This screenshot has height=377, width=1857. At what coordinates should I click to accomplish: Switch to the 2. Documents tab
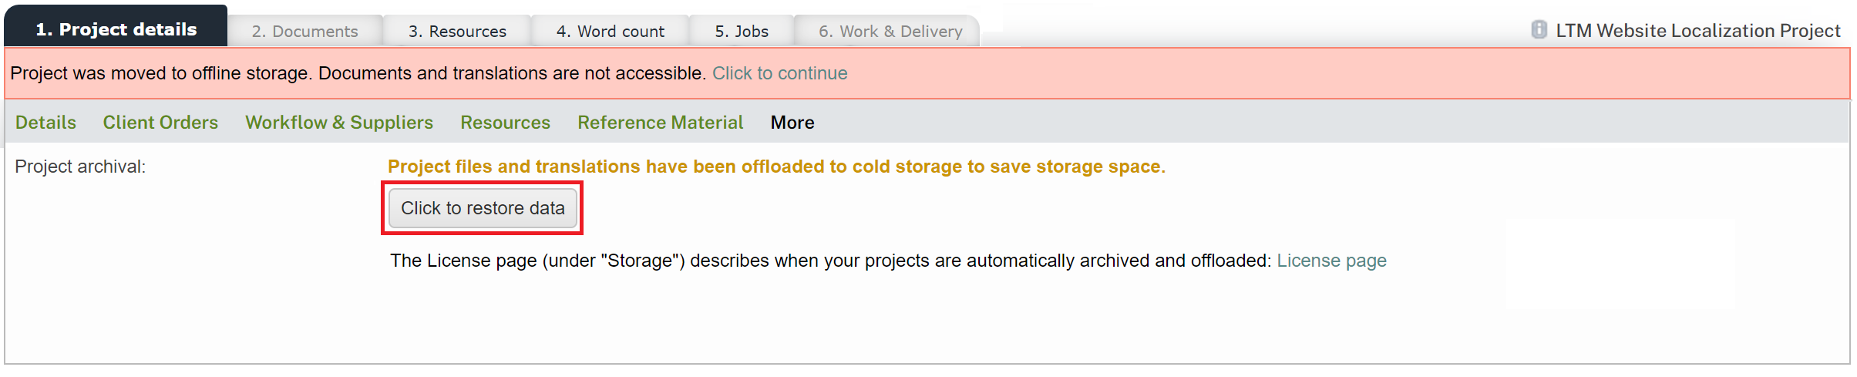coord(304,32)
